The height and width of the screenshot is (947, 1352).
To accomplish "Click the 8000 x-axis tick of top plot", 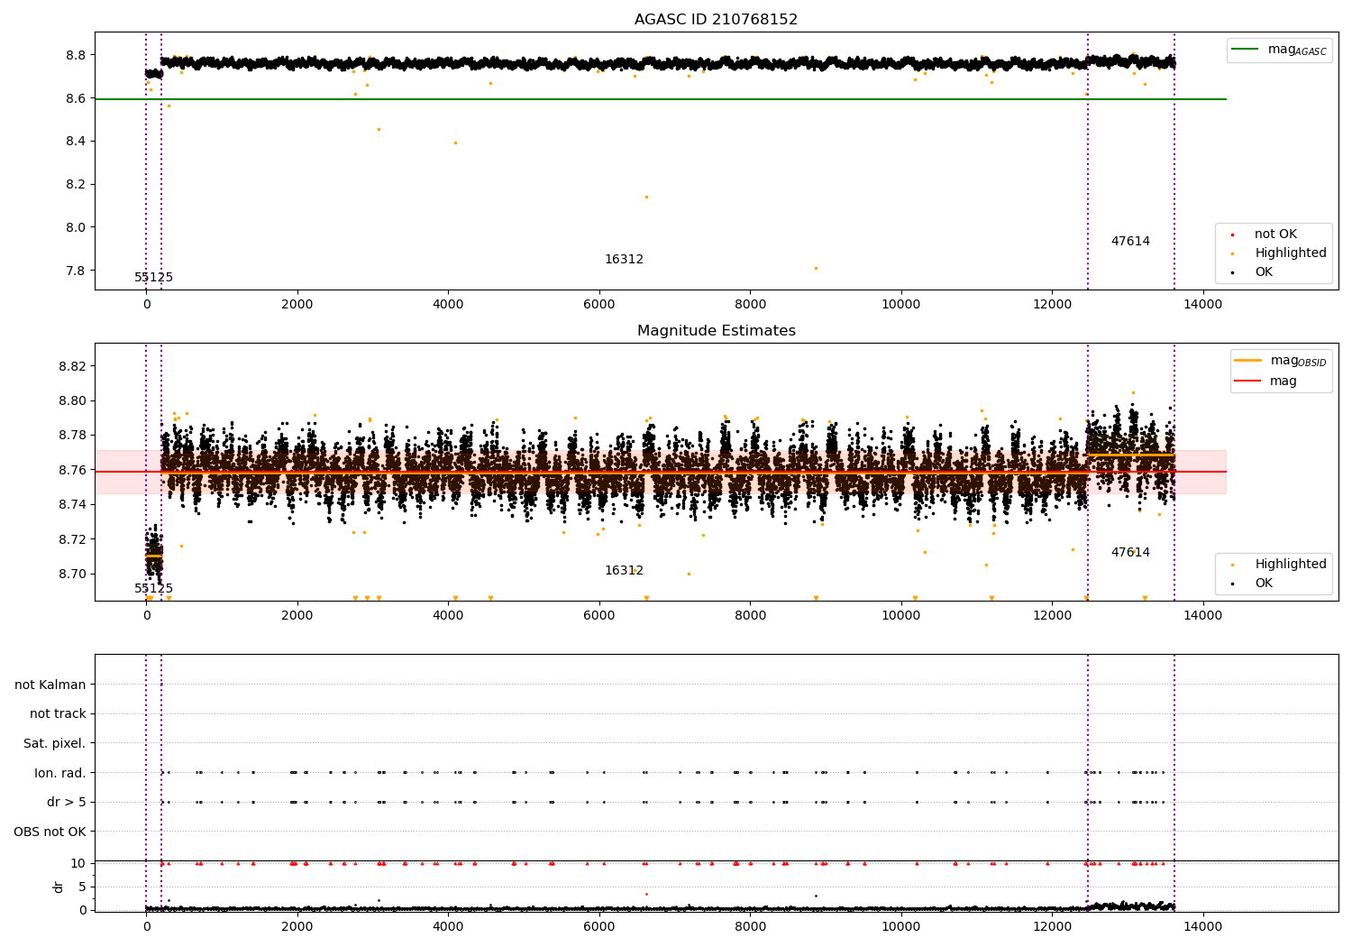I will (750, 305).
